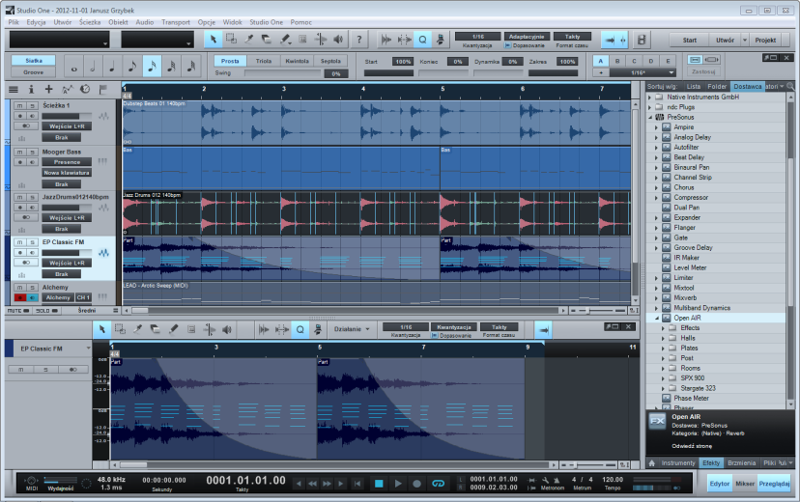Collapse the Open AIR tree item
Image resolution: width=800 pixels, height=502 pixels.
657,318
